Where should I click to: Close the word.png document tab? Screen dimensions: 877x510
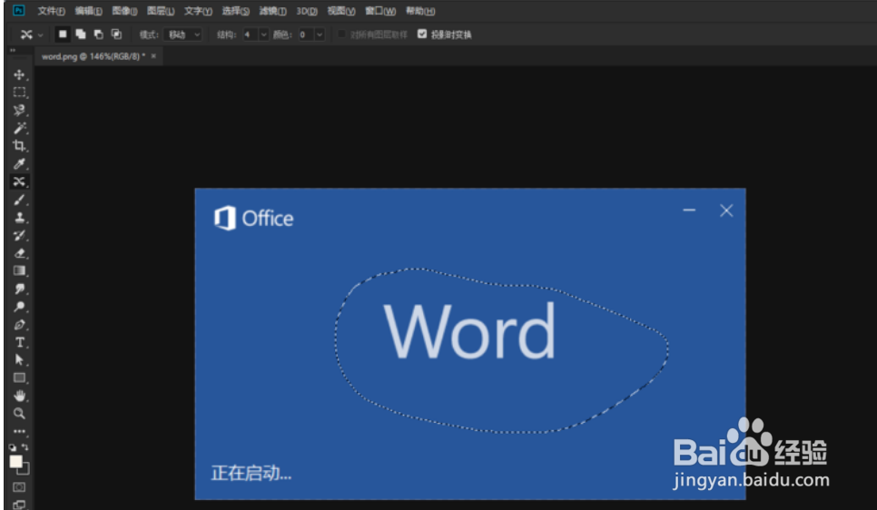coord(153,56)
